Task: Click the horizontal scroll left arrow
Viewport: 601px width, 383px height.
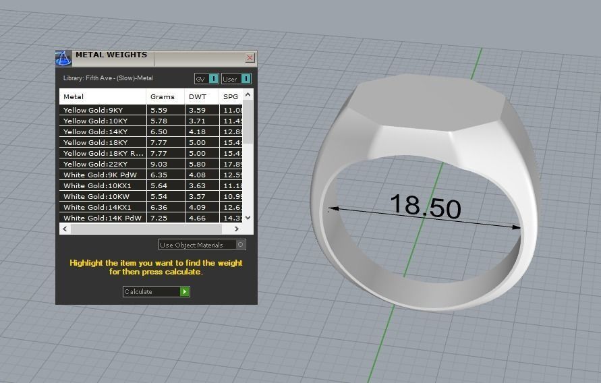Action: point(65,229)
